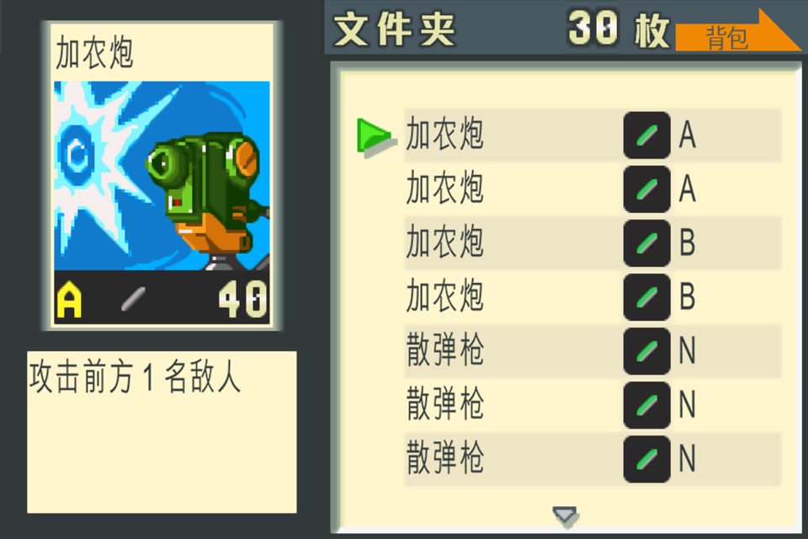Click the element icon on first 散弹枪 row
The width and height of the screenshot is (808, 539).
point(646,350)
